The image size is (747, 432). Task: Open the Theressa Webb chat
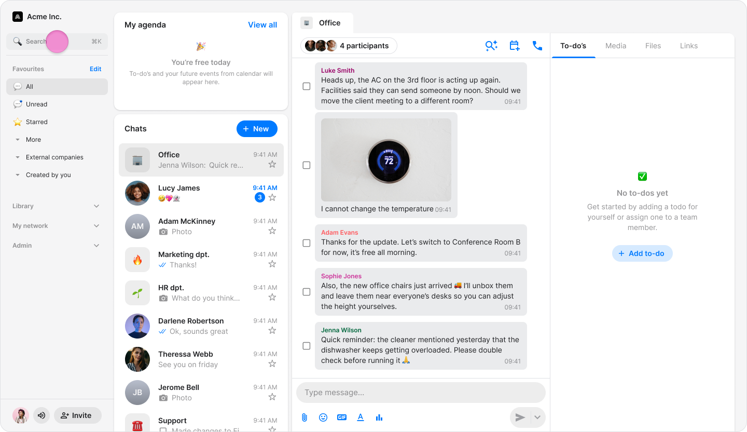pyautogui.click(x=201, y=359)
